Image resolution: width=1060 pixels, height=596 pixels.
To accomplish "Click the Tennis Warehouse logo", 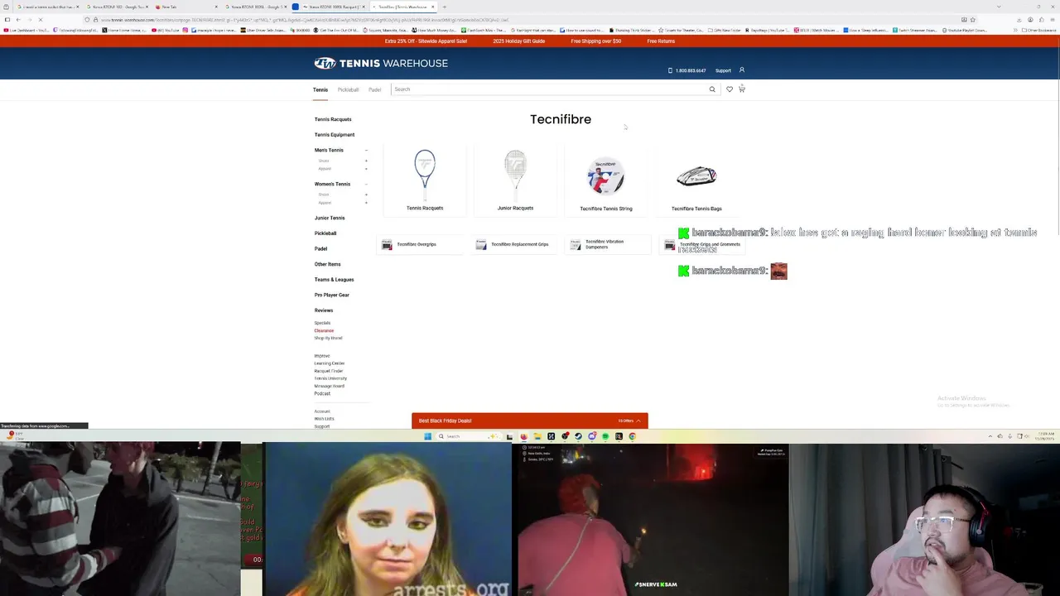I will pos(381,63).
